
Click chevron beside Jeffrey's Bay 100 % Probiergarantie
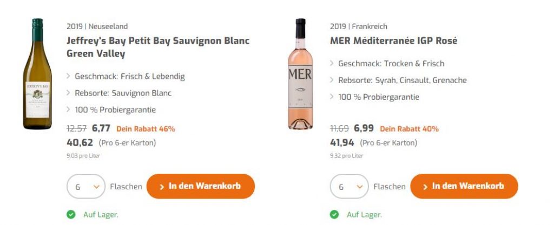[69, 110]
